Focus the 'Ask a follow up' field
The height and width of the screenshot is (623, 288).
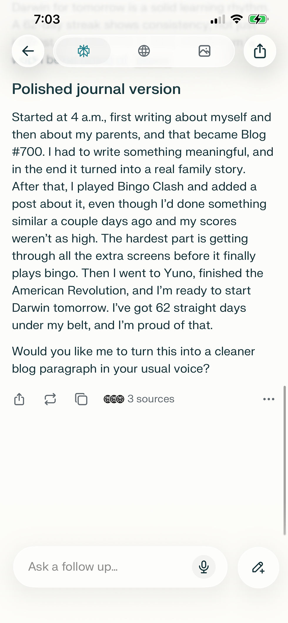(106, 567)
